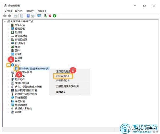
Task: Select the 照相机 tree item
Action: pos(19,112)
